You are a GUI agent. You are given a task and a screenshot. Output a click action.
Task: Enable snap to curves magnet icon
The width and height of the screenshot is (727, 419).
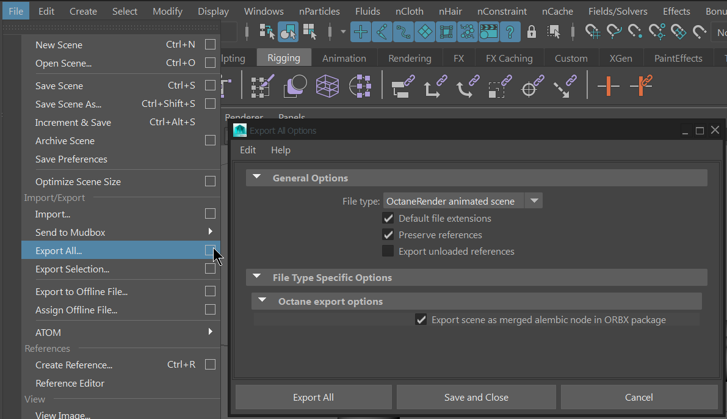tap(614, 32)
